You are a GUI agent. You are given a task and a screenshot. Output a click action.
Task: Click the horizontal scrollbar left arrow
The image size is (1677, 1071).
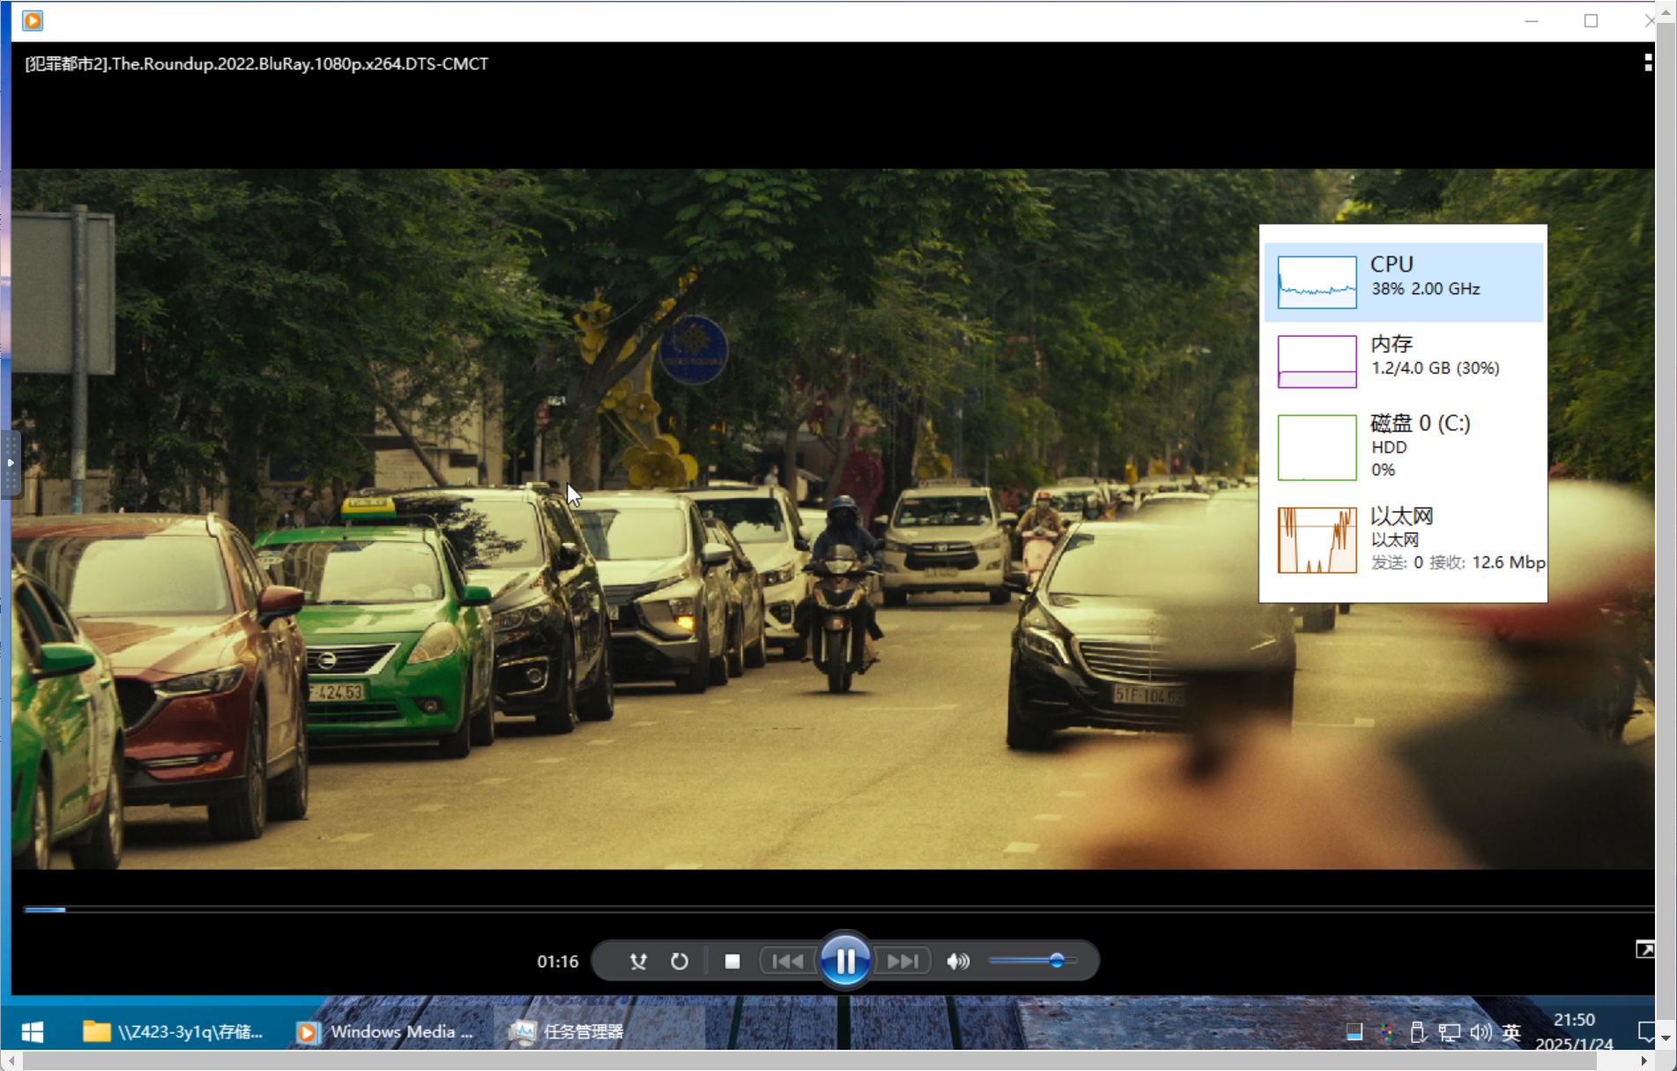[x=11, y=1061]
